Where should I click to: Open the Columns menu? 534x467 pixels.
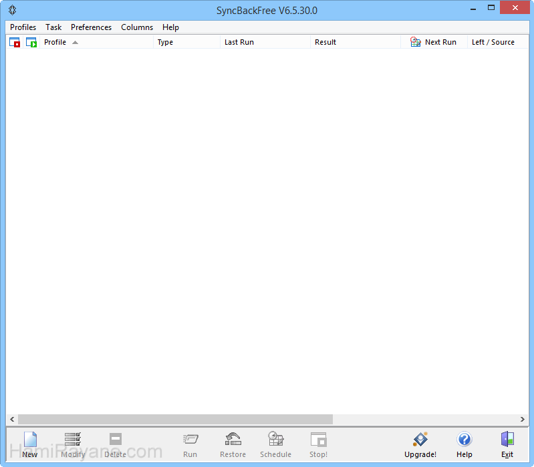click(137, 27)
